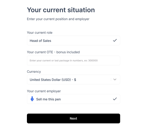Image resolution: width=151 pixels, height=133 pixels.
Task: Click the 'Head of Sales' text value
Action: [x=41, y=41]
